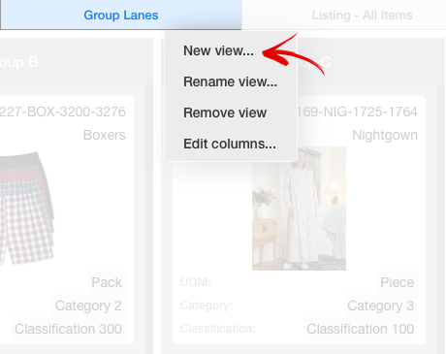Open the Boxers product image

pos(27,209)
